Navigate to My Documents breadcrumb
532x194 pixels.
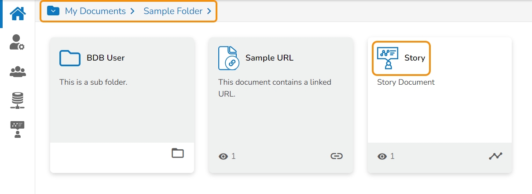95,11
